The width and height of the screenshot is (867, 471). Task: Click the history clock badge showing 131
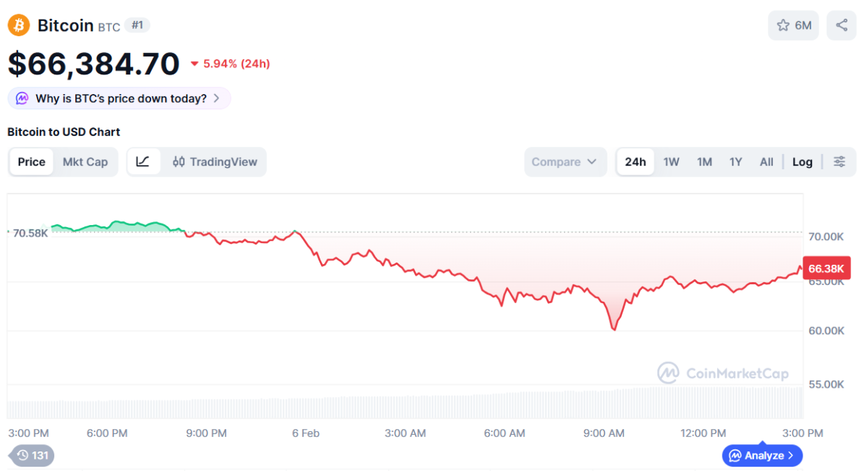point(32,455)
